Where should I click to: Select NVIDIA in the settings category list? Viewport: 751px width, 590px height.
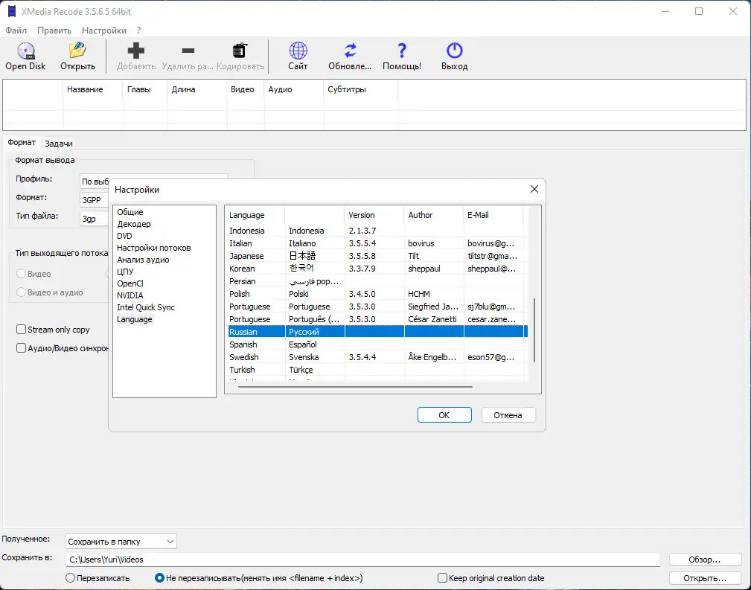pos(130,295)
